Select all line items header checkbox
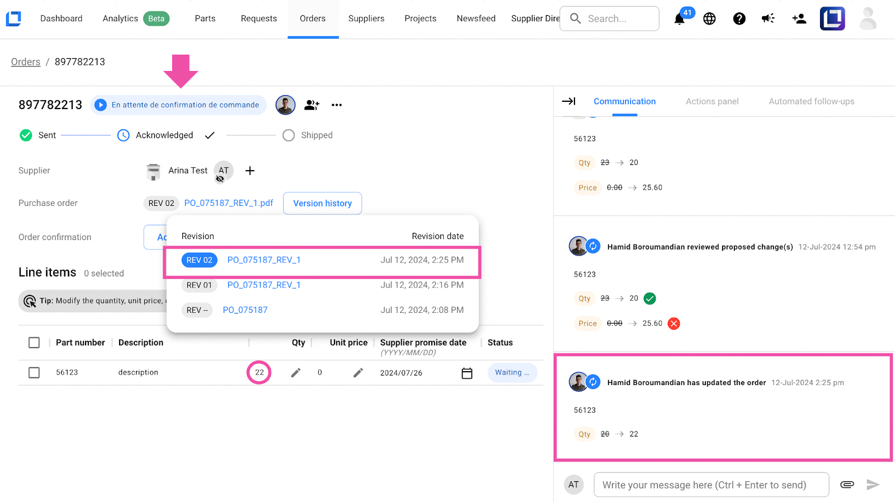This screenshot has height=502, width=895. point(34,343)
